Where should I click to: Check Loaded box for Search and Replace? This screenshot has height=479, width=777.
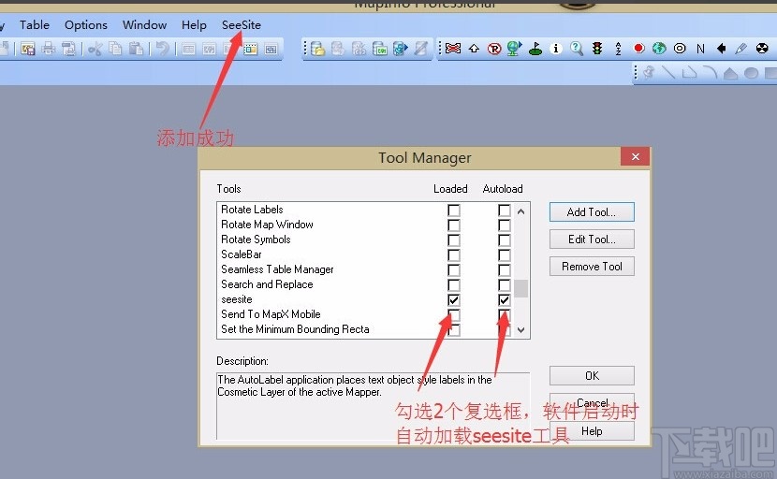(x=453, y=284)
